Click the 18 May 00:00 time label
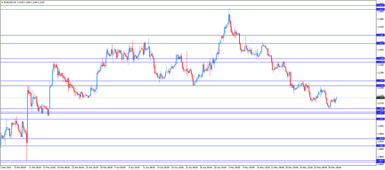This screenshot has height=170, width=385. point(292,167)
